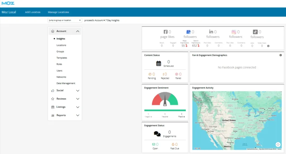
Task: Click the Open envelope icon
Action: 154,144
